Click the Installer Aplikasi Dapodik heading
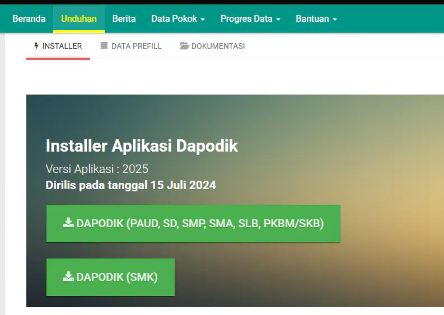The image size is (444, 315). coord(142,146)
